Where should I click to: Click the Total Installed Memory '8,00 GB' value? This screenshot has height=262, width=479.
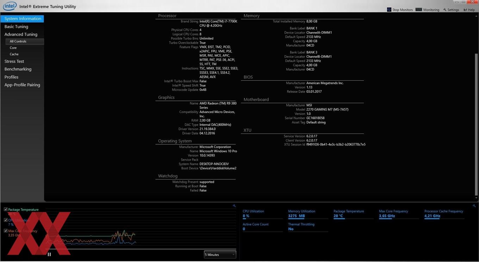point(312,21)
